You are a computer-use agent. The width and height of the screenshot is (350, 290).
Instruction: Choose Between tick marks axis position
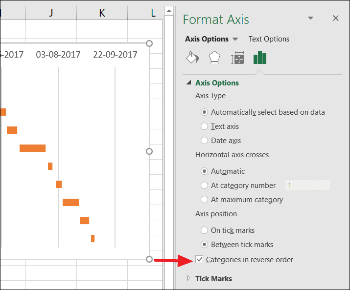click(x=204, y=245)
